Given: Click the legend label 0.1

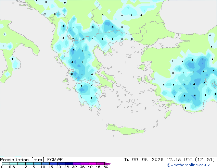Looking at the screenshot, I should [4, 167].
